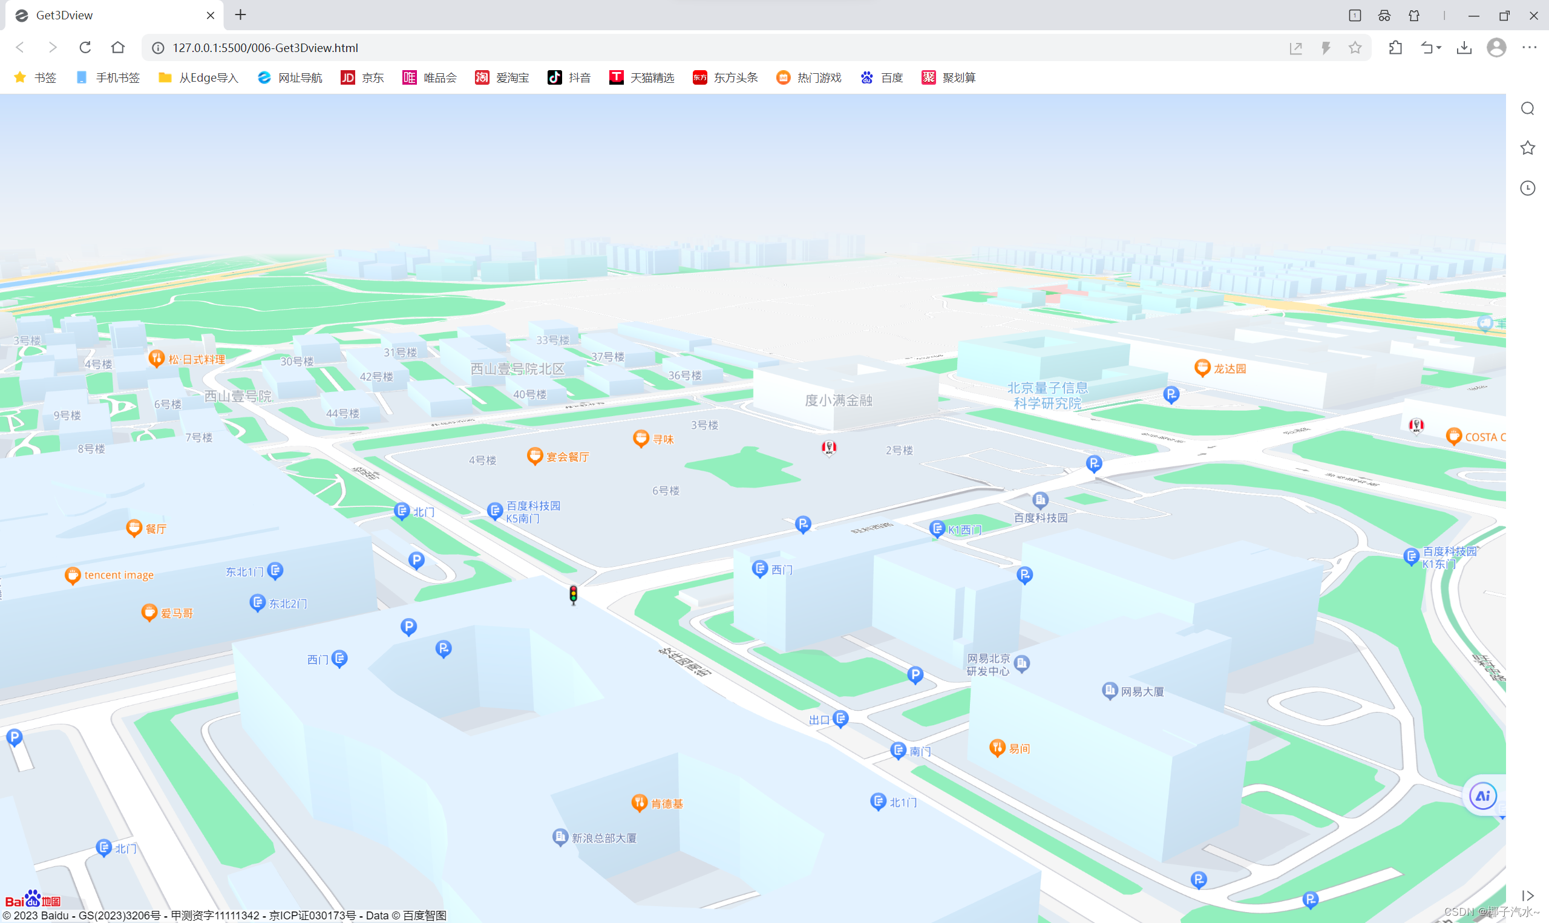The height and width of the screenshot is (923, 1549).
Task: Click the traffic light marker on map
Action: click(x=573, y=595)
